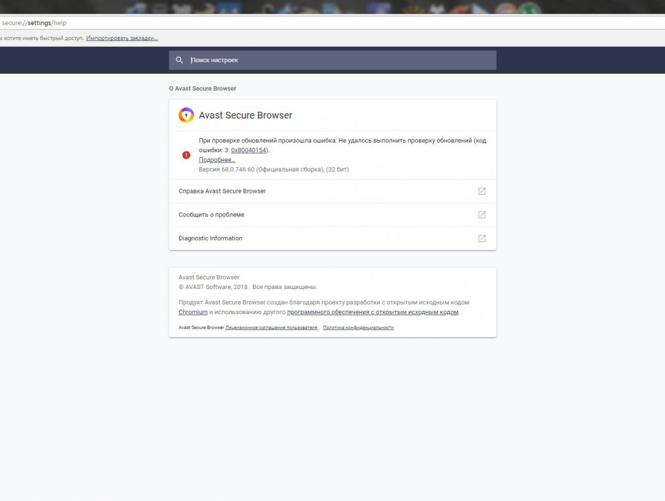
Task: Focus the Поиск настроек search field
Action: tap(332, 61)
